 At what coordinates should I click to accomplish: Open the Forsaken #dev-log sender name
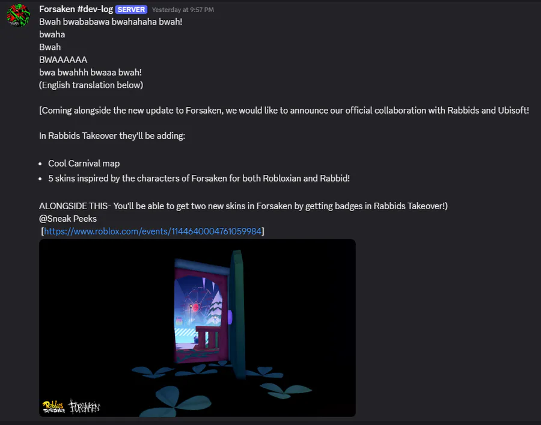point(76,9)
